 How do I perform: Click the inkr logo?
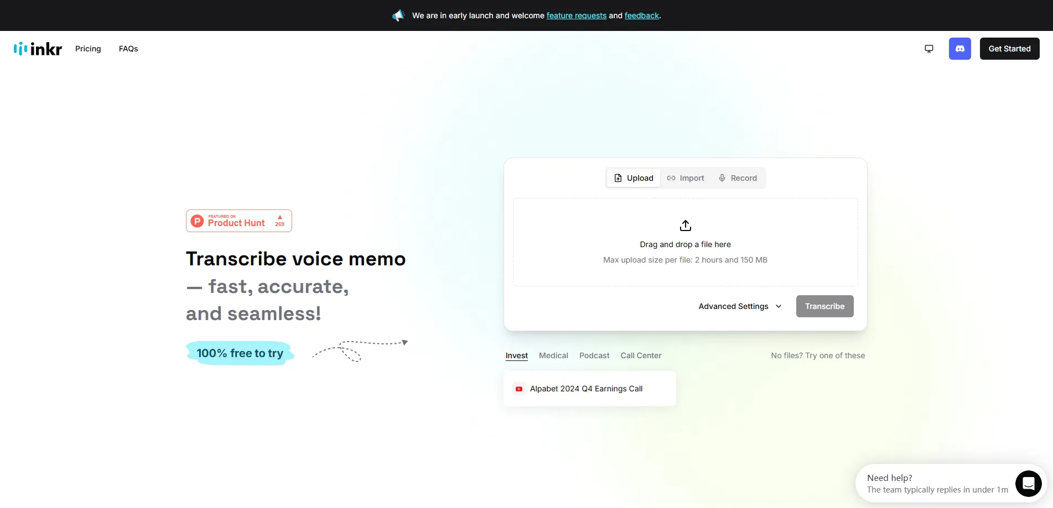37,49
